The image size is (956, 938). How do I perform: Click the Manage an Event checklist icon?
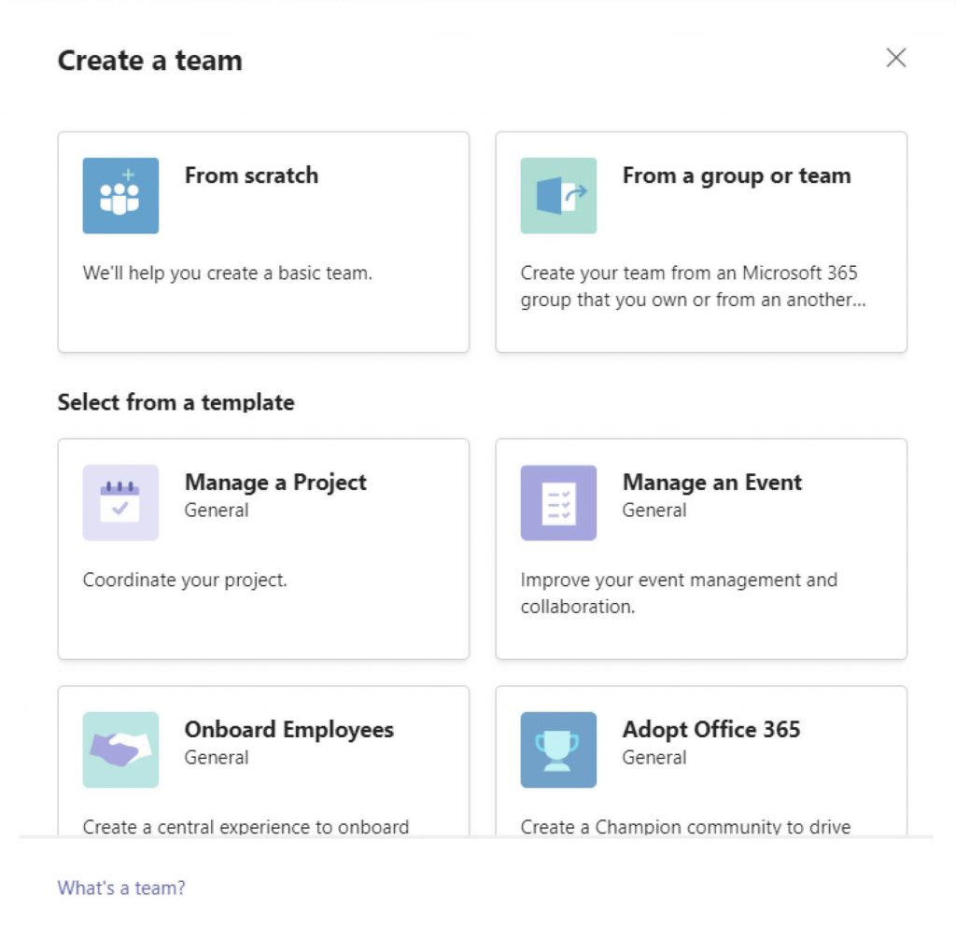[557, 501]
